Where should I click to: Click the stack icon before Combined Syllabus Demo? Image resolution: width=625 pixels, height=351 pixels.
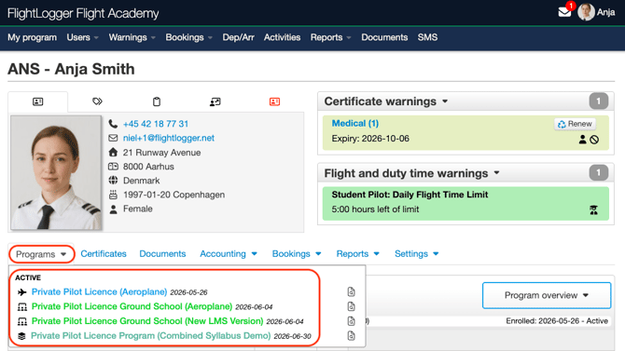[22, 336]
